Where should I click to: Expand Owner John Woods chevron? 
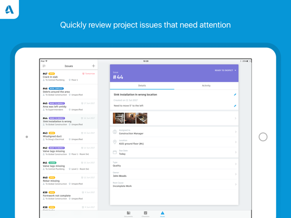[236, 174]
